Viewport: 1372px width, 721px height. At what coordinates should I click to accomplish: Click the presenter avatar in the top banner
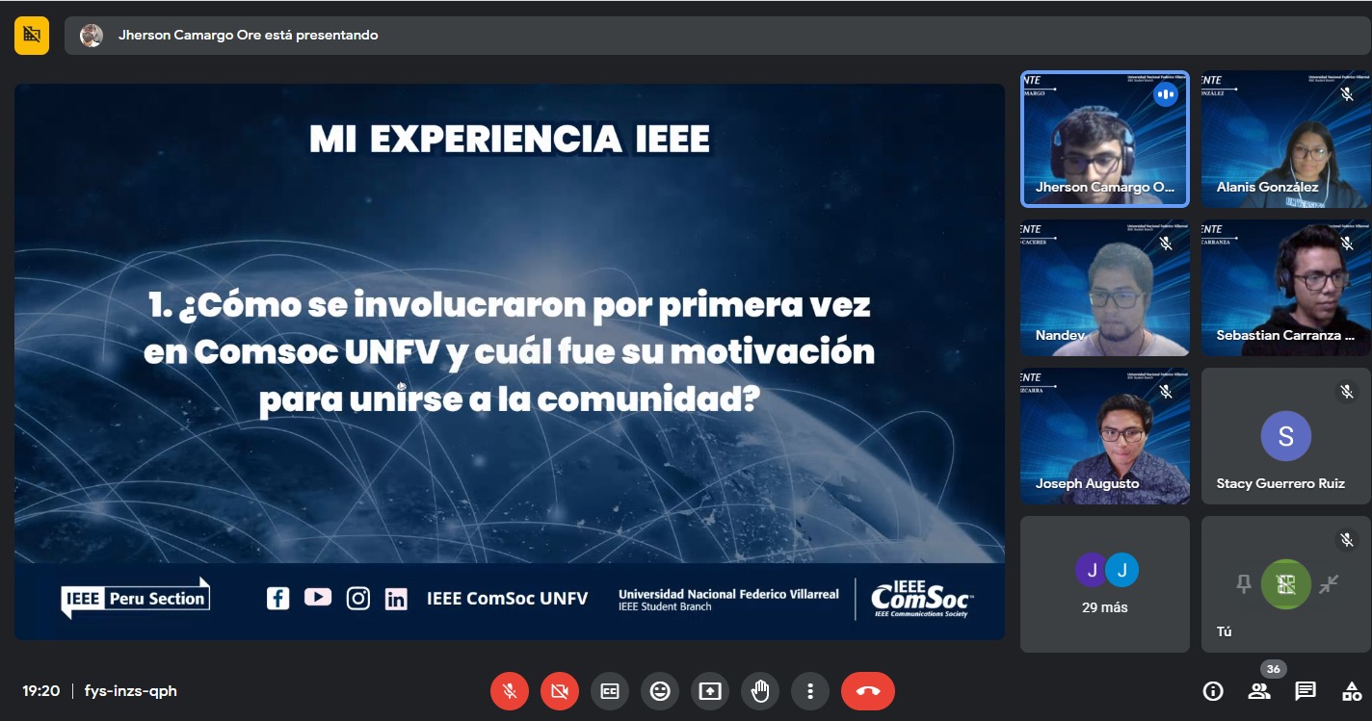pyautogui.click(x=92, y=36)
